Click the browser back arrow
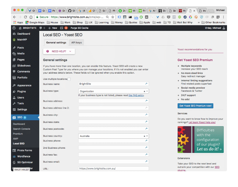The width and height of the screenshot is (238, 187). coord(14,17)
